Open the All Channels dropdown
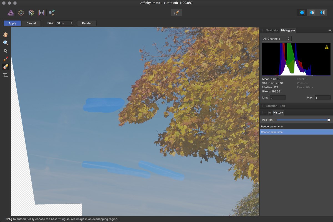 [x=277, y=39]
